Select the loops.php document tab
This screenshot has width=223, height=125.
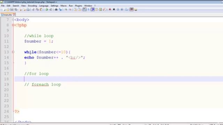[8, 15]
